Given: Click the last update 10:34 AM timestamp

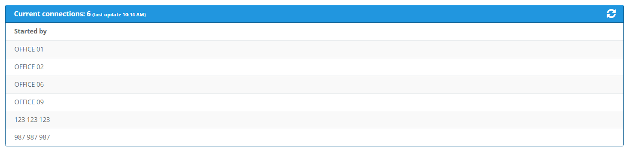Looking at the screenshot, I should coord(119,15).
